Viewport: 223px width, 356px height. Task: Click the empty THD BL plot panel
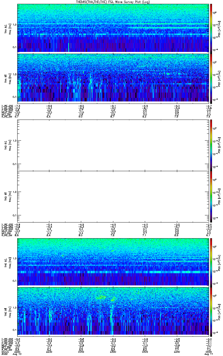(113, 145)
